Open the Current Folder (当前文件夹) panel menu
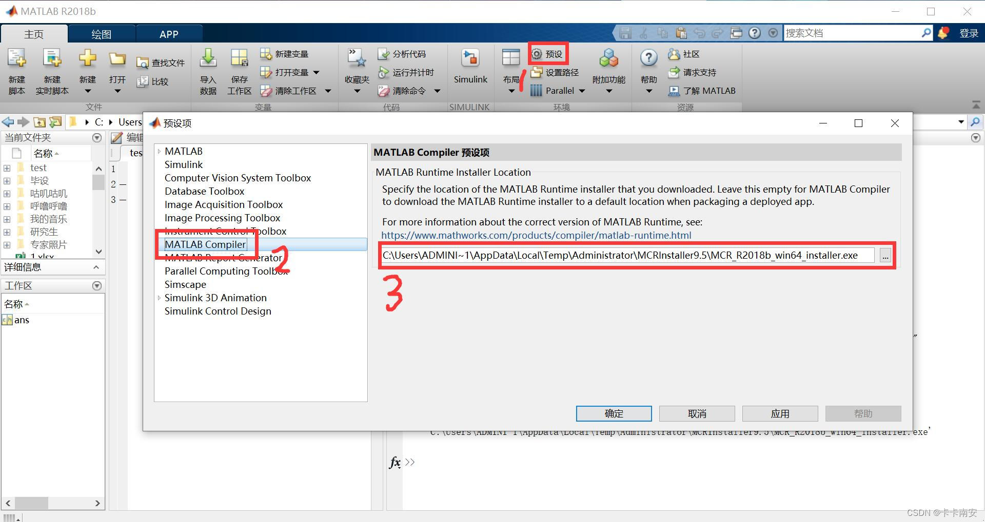This screenshot has height=522, width=985. 97,138
